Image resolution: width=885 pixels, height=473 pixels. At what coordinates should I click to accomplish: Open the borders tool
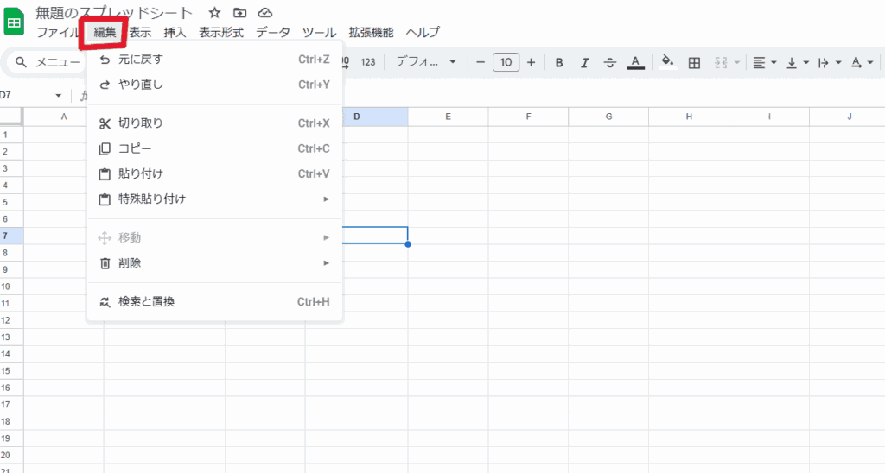click(x=694, y=63)
